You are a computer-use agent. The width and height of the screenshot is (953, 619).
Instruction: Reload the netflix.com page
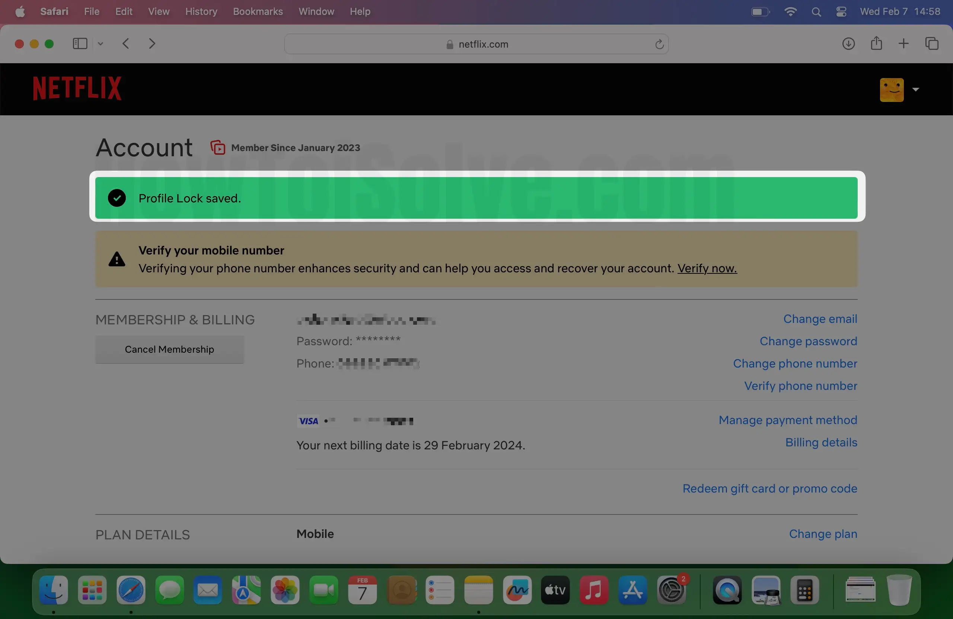(x=659, y=44)
